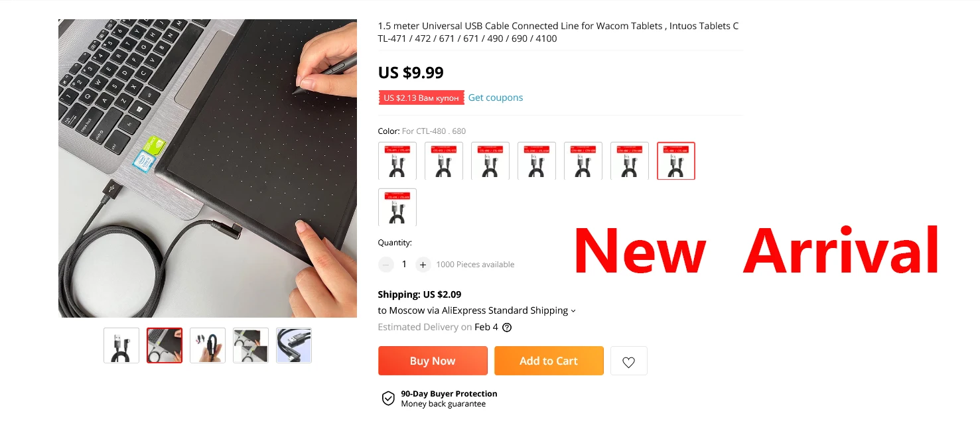Choose the first cable color variant
Viewport: 980px width, 435px height.
click(x=397, y=161)
